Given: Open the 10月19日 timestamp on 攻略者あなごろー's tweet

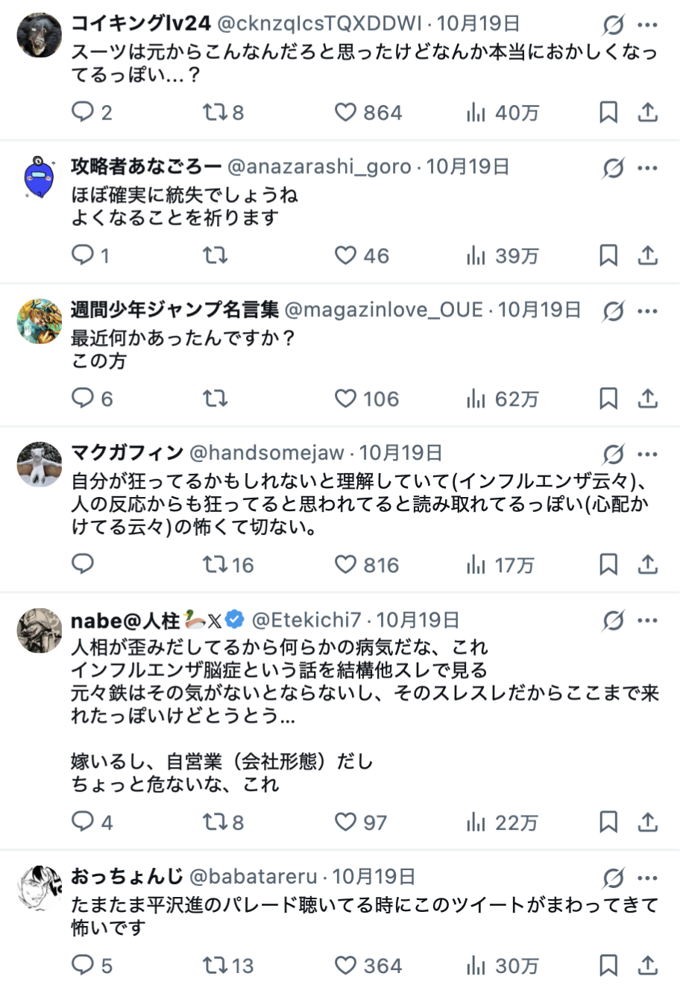Looking at the screenshot, I should click(x=467, y=166).
